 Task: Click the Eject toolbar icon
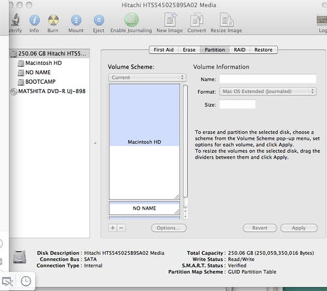pos(99,20)
